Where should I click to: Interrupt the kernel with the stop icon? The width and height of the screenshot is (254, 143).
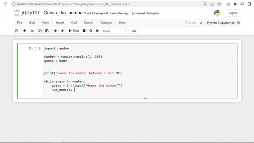click(x=84, y=31)
